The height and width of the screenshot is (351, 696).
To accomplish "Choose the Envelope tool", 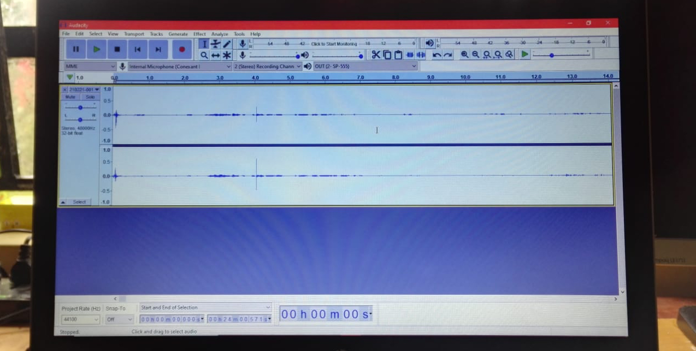I will [x=216, y=44].
